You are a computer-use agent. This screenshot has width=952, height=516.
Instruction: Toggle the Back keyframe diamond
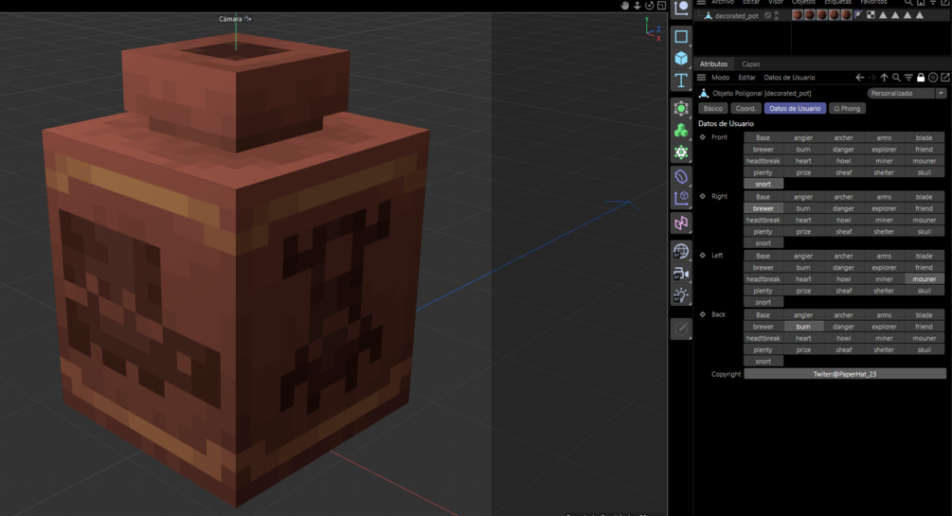(x=703, y=314)
